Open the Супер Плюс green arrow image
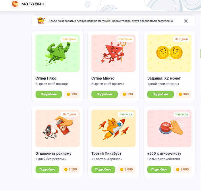Image resolution: width=201 pixels, height=191 pixels. 57,53
